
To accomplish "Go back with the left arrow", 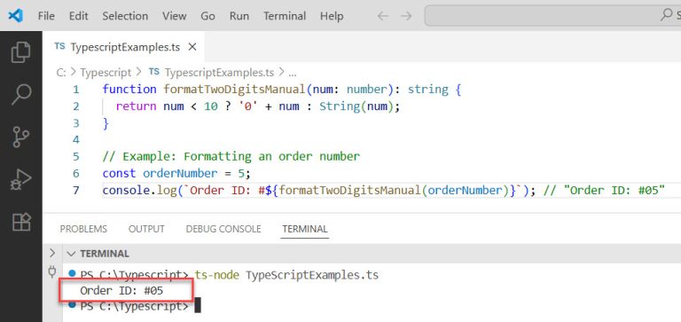I will (x=383, y=16).
